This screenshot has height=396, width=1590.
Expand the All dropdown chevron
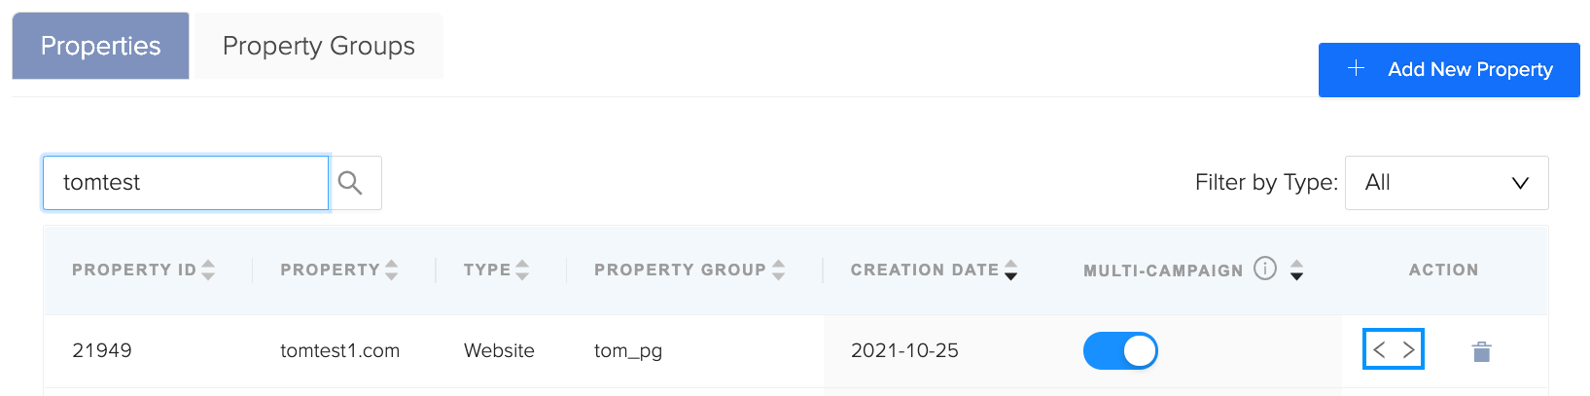click(x=1520, y=183)
